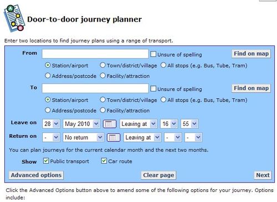Select From Address/postcode radio option
This screenshot has width=277, height=202.
[x=48, y=75]
